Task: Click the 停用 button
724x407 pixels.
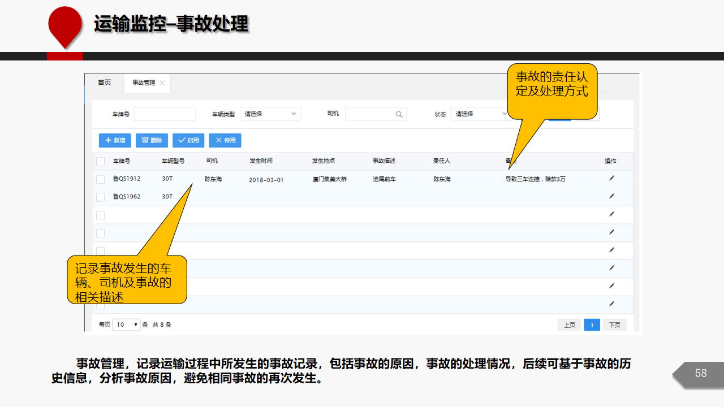Action: [x=225, y=140]
